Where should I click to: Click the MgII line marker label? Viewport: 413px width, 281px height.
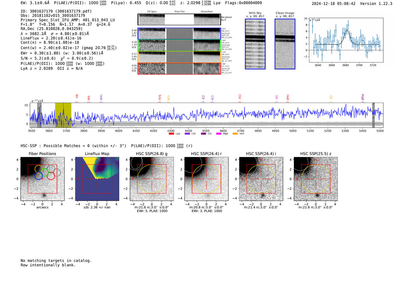[363, 97]
